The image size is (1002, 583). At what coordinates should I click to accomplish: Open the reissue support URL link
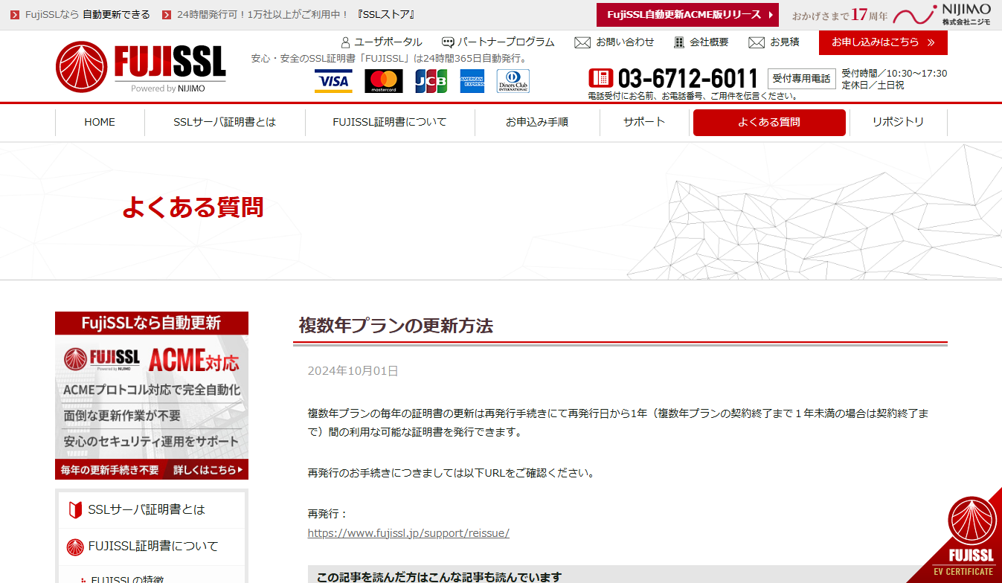point(408,533)
